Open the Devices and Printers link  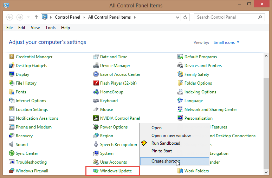pos(203,66)
